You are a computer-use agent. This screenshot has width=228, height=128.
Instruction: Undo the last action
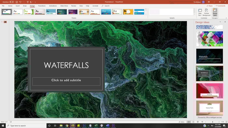pos(20,2)
